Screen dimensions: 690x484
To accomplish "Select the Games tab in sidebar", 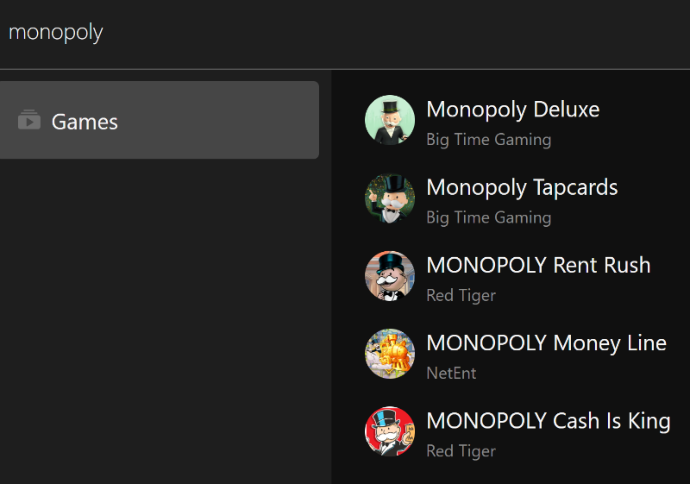I will coord(159,120).
